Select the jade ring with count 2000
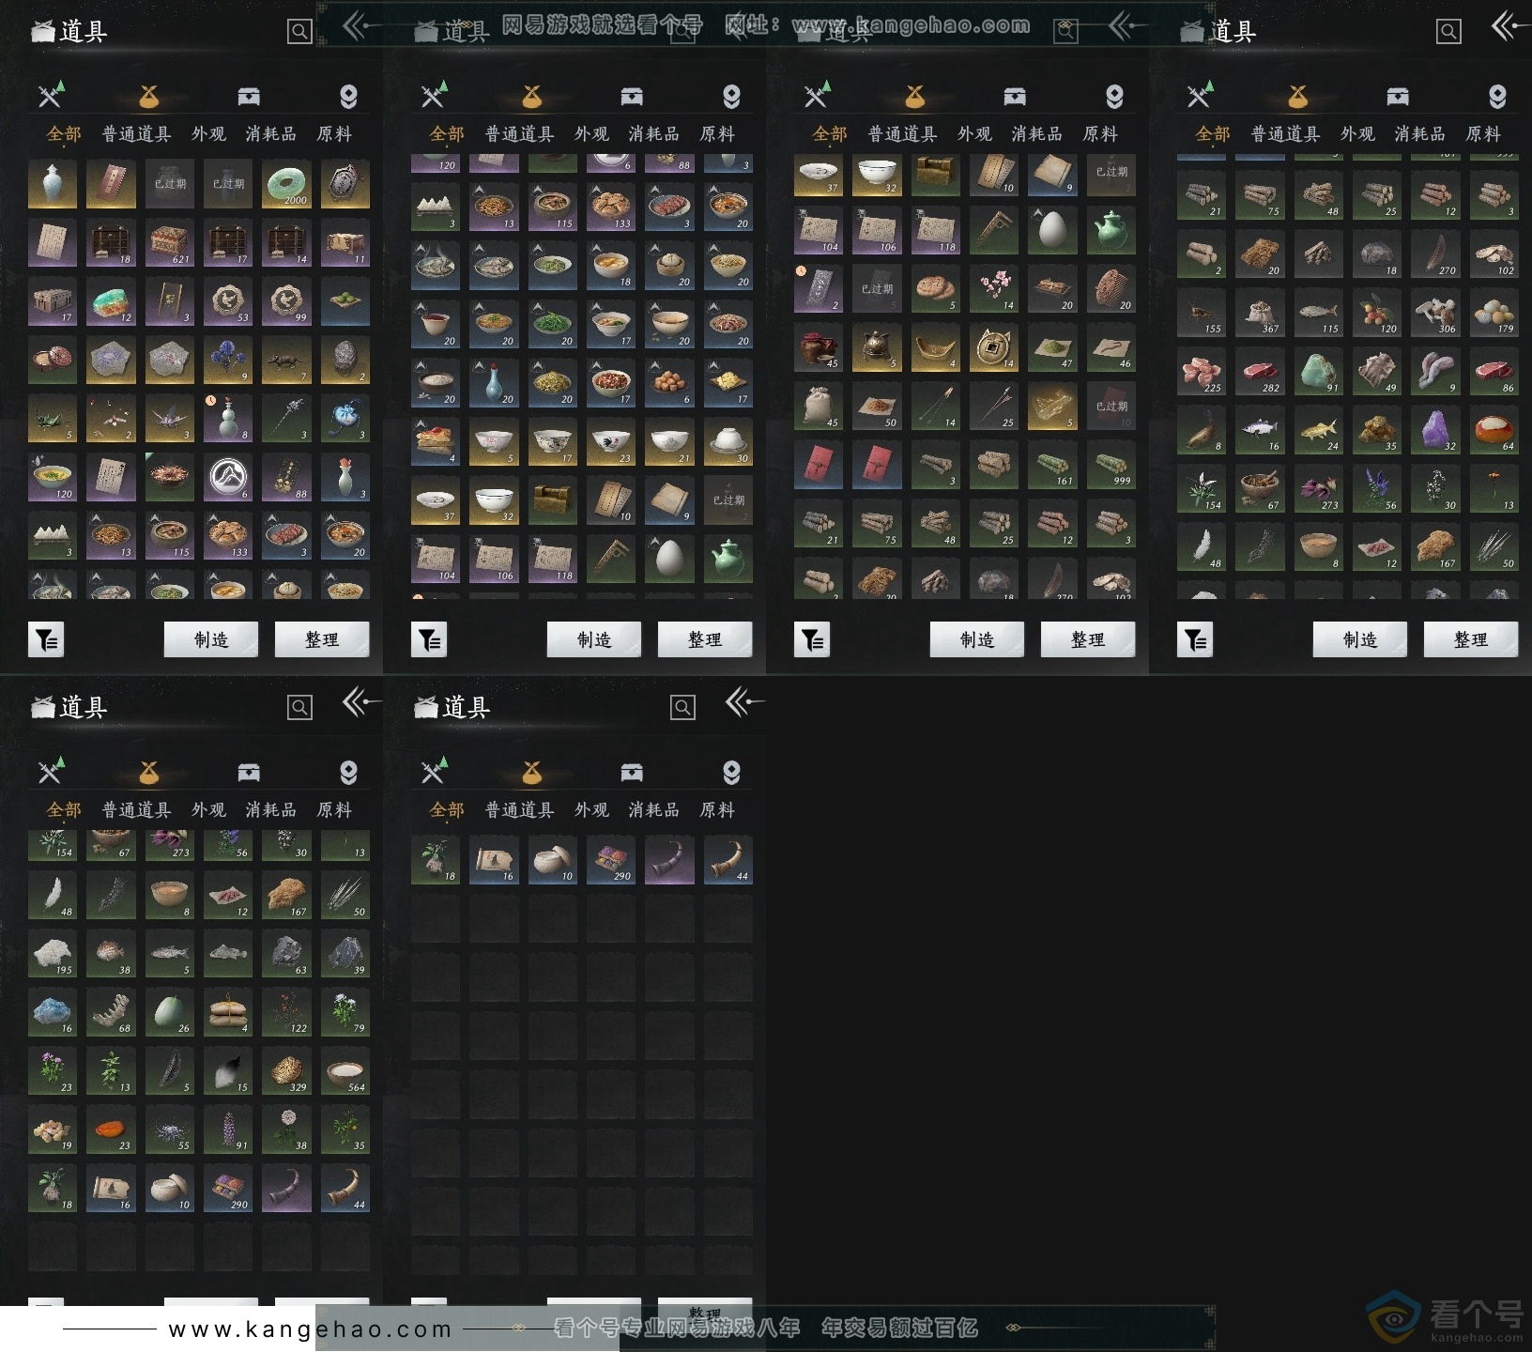 (286, 184)
